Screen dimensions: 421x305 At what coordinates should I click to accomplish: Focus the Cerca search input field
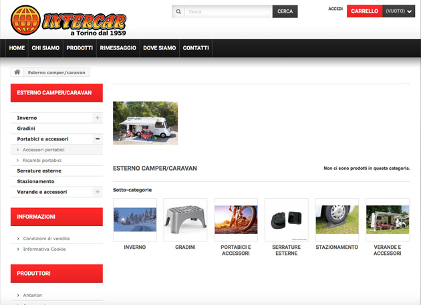(229, 11)
